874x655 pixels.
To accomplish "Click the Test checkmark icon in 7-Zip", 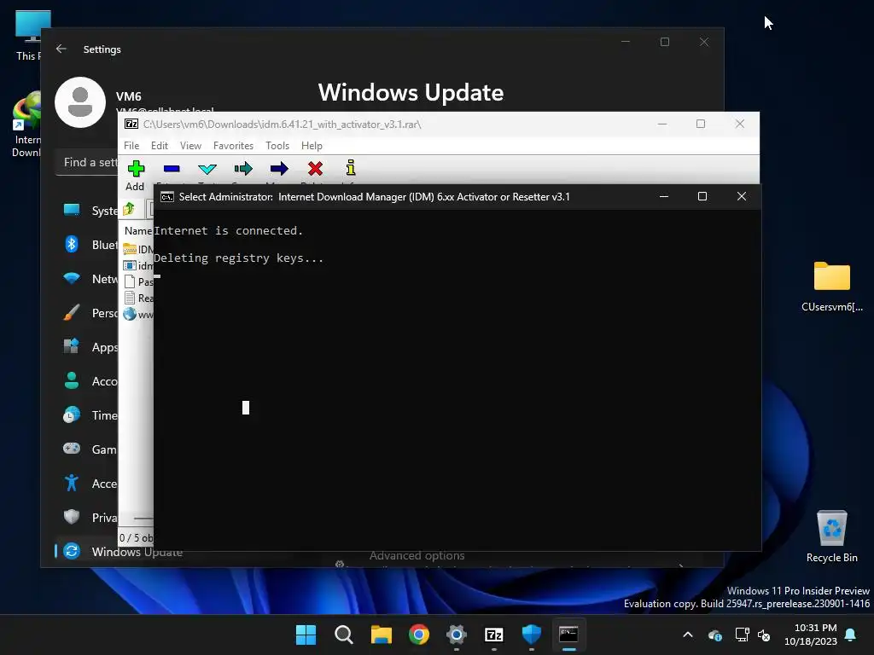I will coord(207,170).
